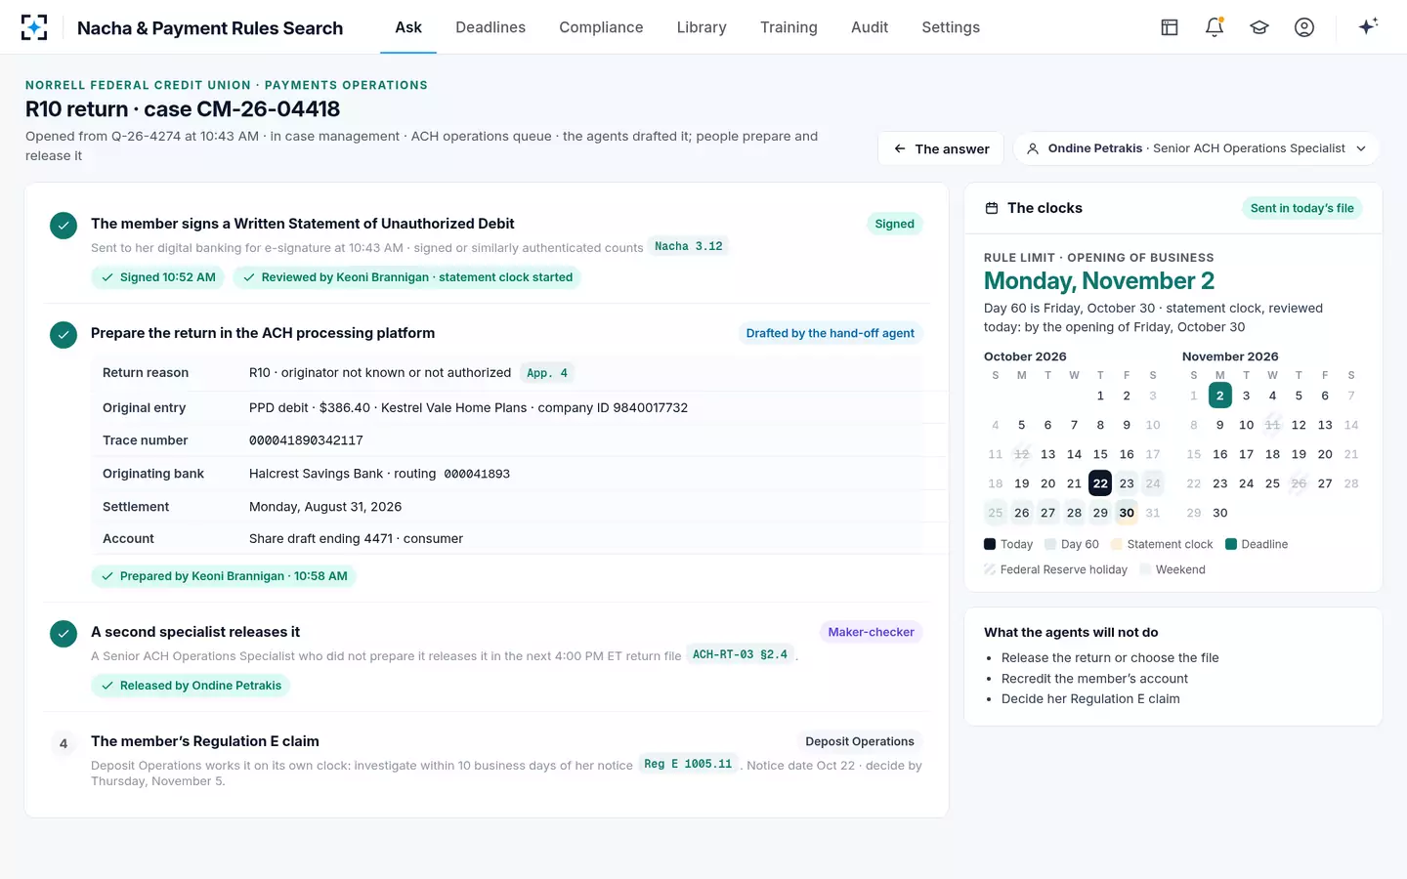The height and width of the screenshot is (879, 1407).
Task: Click the Deposit Operations badge
Action: 860,741
